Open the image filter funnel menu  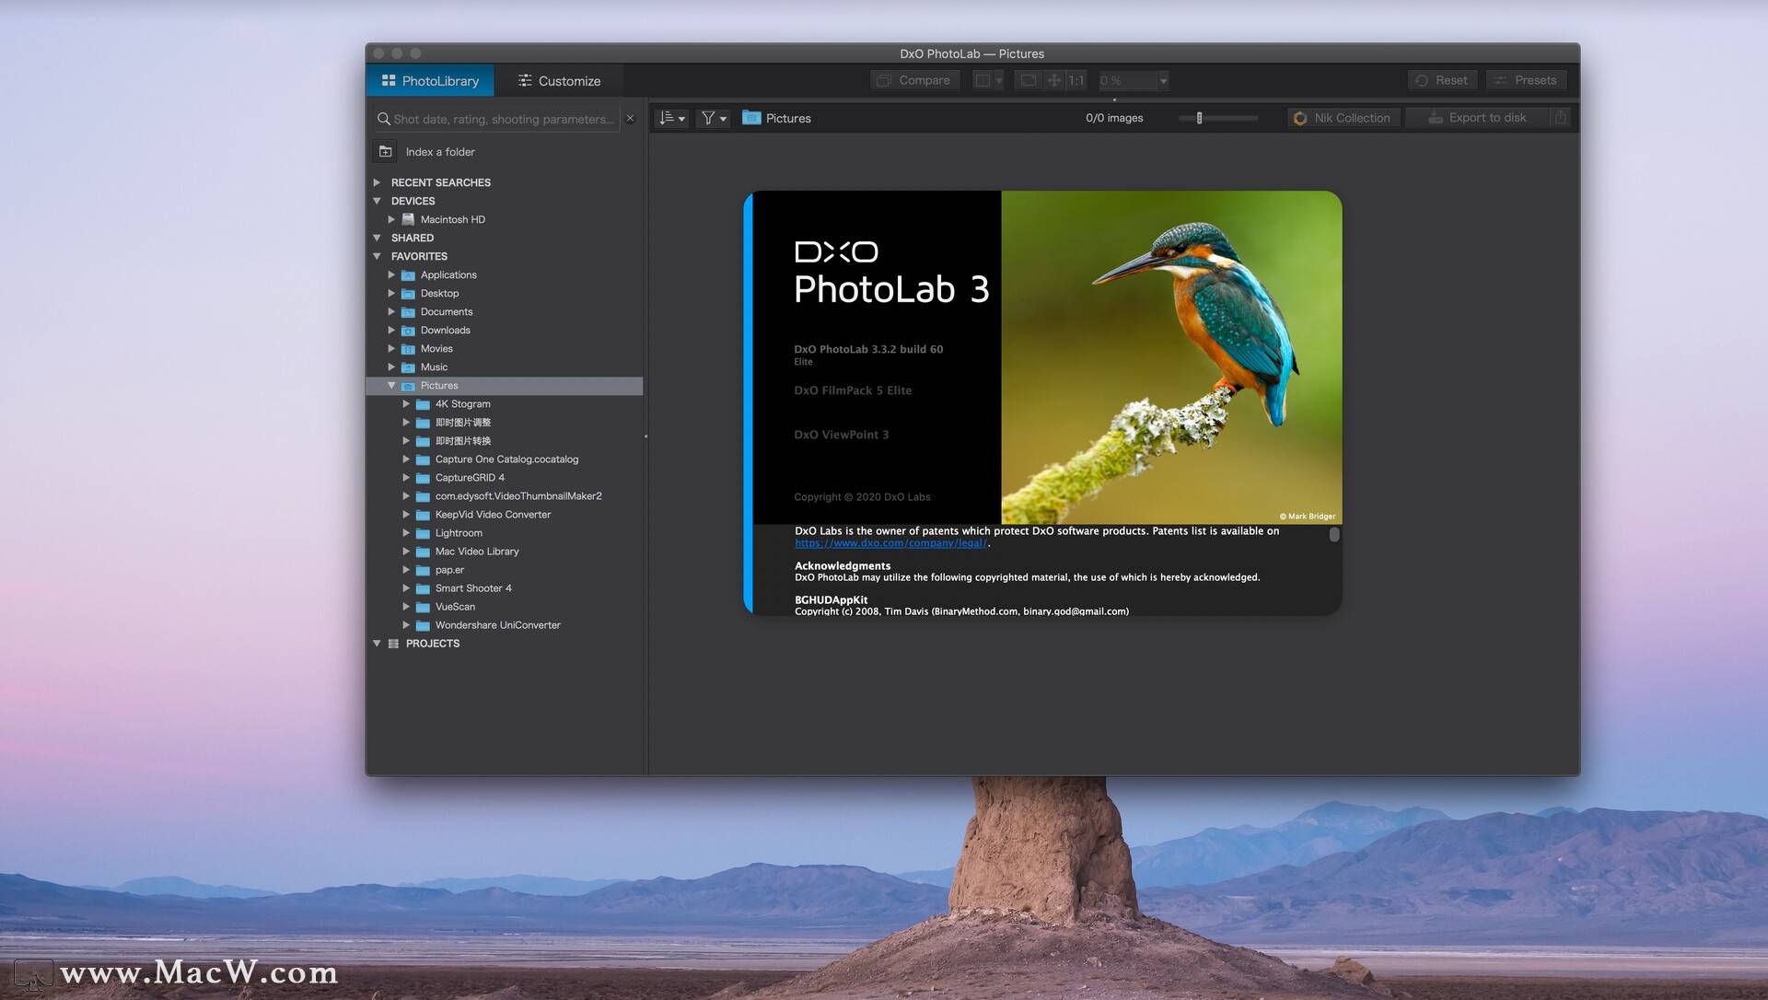(x=713, y=118)
